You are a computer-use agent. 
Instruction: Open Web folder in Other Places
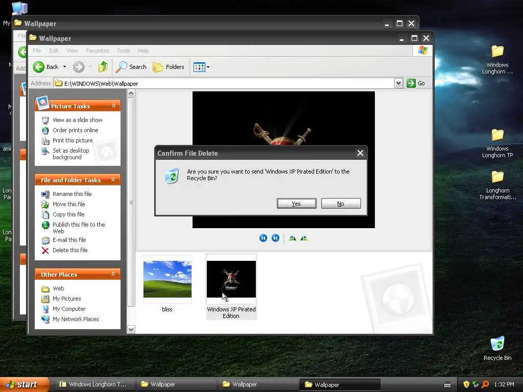pos(58,288)
